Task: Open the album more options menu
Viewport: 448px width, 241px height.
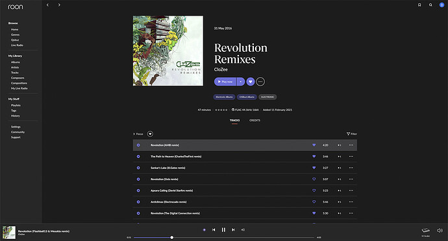Action: pyautogui.click(x=260, y=82)
